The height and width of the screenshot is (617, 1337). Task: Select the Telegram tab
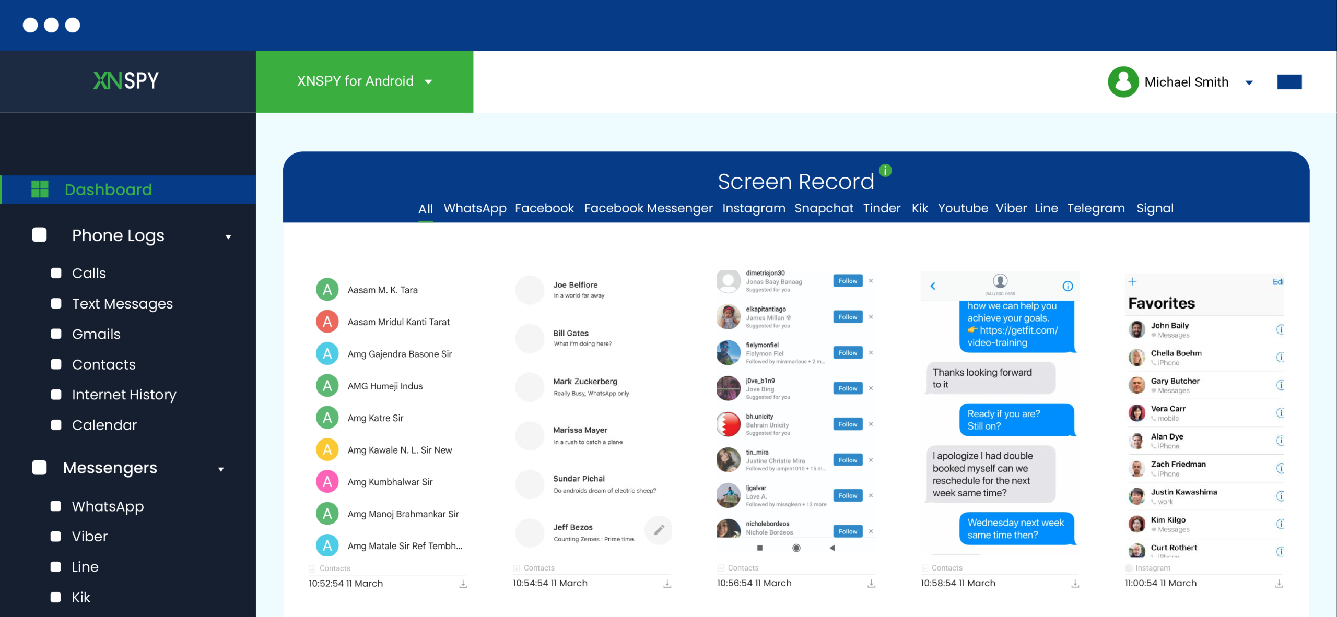tap(1096, 208)
